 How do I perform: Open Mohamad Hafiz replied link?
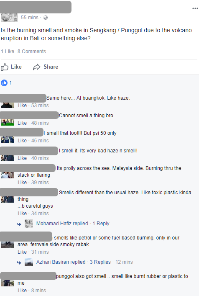coord(62,224)
